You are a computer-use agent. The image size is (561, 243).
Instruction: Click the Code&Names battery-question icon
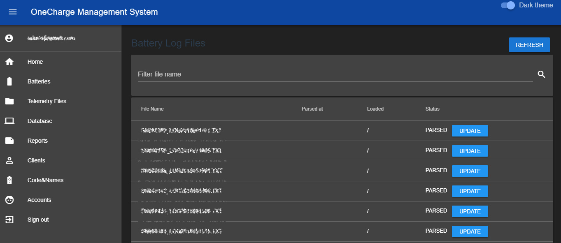(9, 180)
